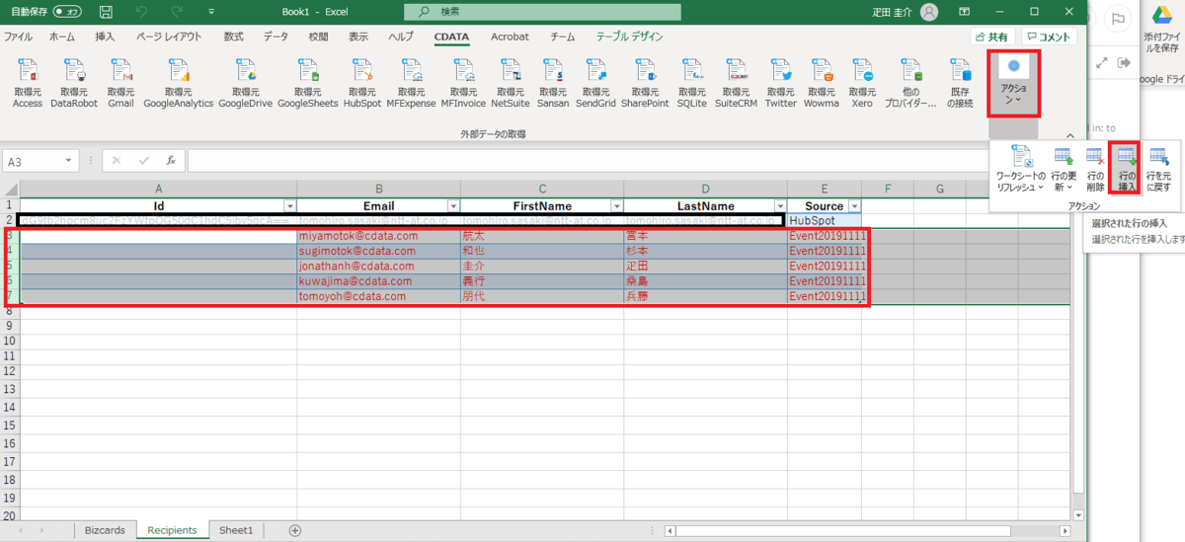Click row 10 header

10,340
